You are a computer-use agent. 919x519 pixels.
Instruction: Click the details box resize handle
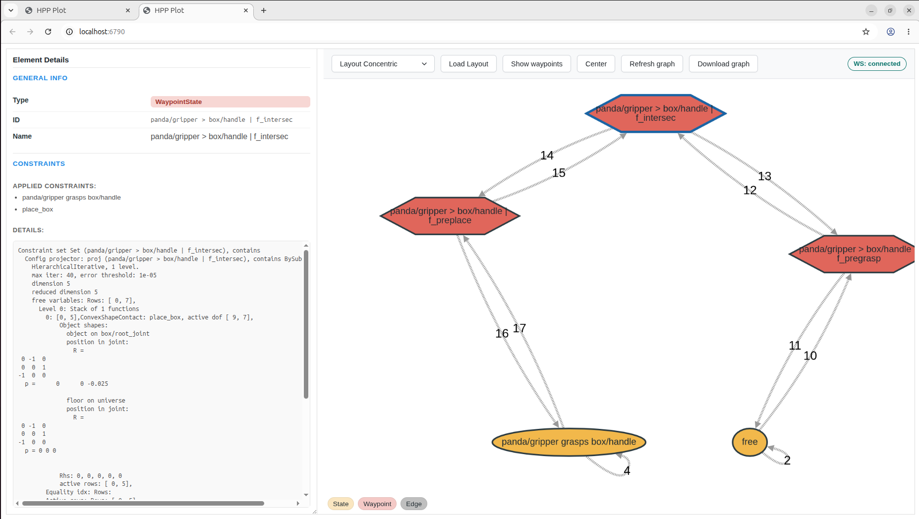(x=314, y=512)
